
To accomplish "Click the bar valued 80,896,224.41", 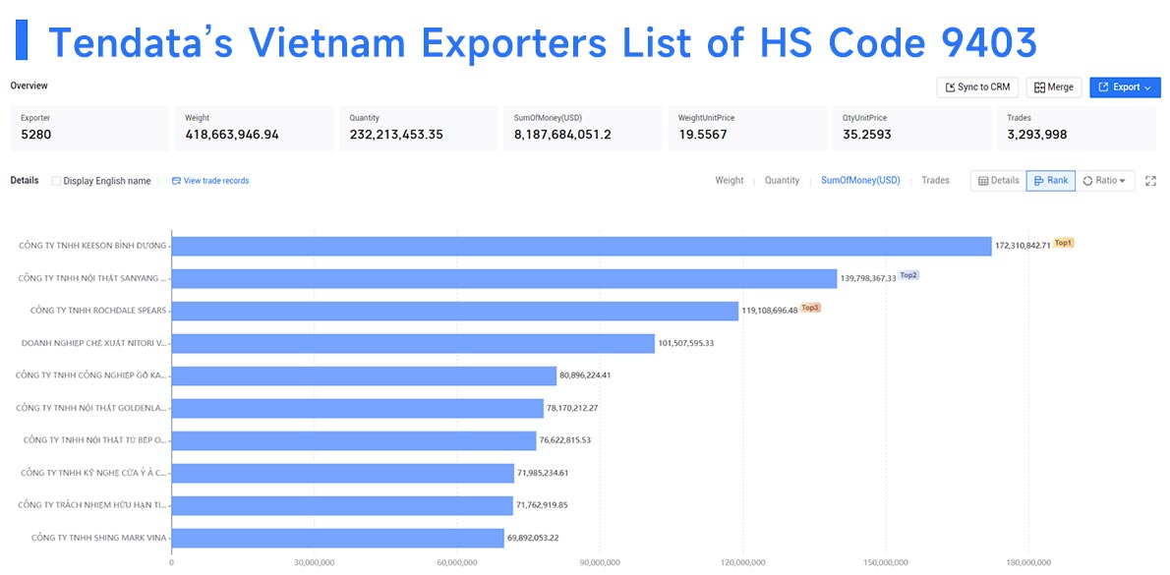I will [364, 375].
